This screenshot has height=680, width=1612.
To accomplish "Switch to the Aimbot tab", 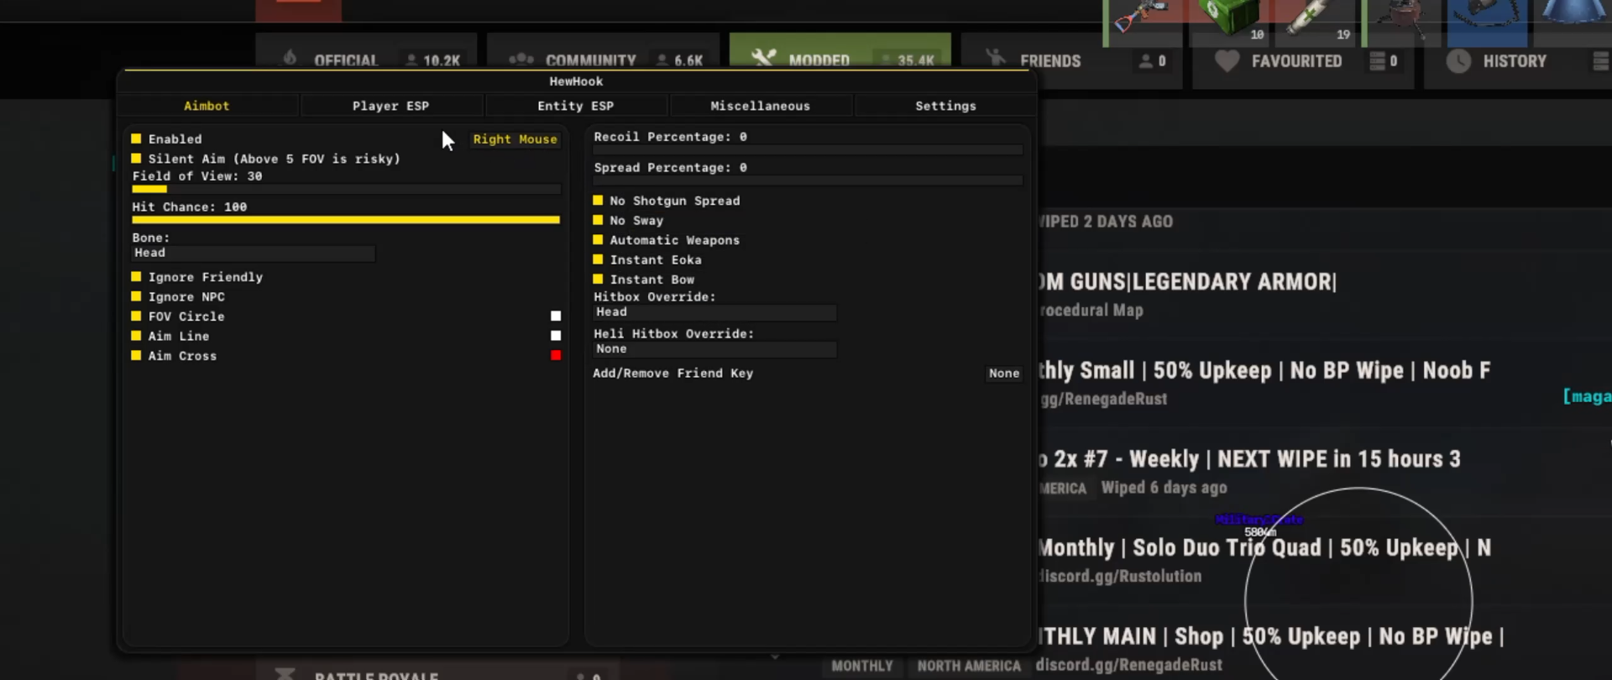I will [207, 106].
